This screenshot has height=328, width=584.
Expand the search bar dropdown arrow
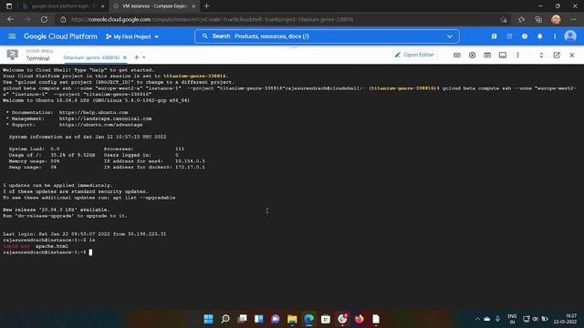point(450,36)
